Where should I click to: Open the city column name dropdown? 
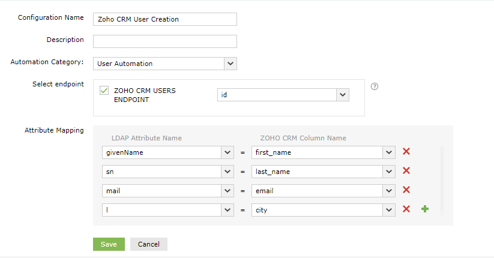point(389,210)
